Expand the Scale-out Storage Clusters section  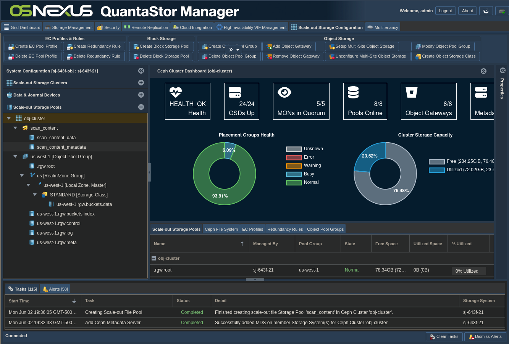tap(141, 83)
